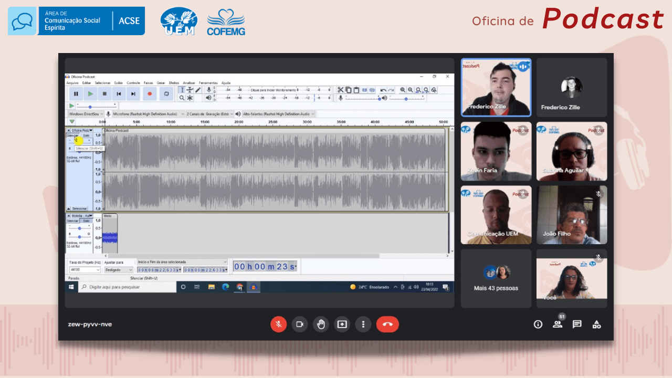Close the Oficina Podcast track with X
Screen dimensions: 672x378
click(68, 130)
